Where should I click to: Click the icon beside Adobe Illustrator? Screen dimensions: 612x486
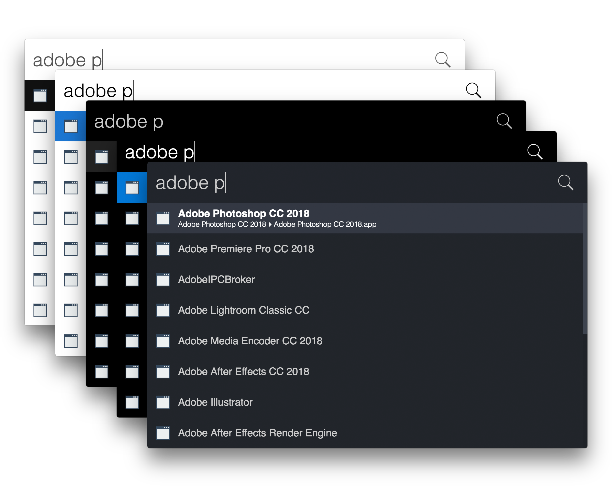tap(163, 402)
